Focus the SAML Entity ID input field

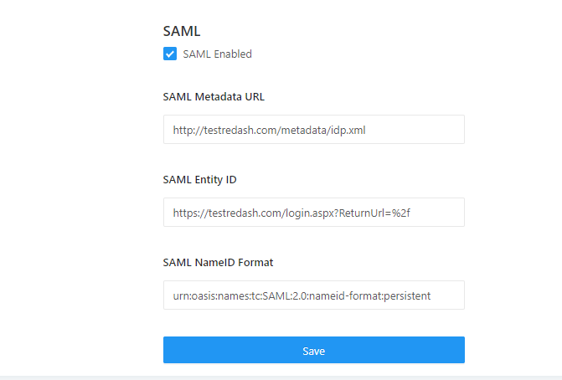314,212
